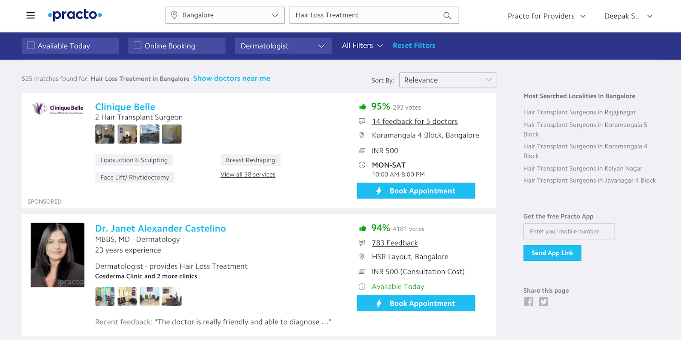The height and width of the screenshot is (340, 681).
Task: Click Send App Link button
Action: [x=552, y=253]
